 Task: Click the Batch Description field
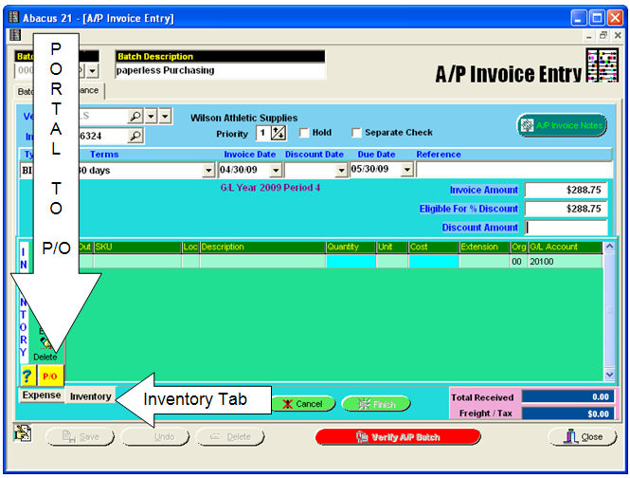(220, 70)
